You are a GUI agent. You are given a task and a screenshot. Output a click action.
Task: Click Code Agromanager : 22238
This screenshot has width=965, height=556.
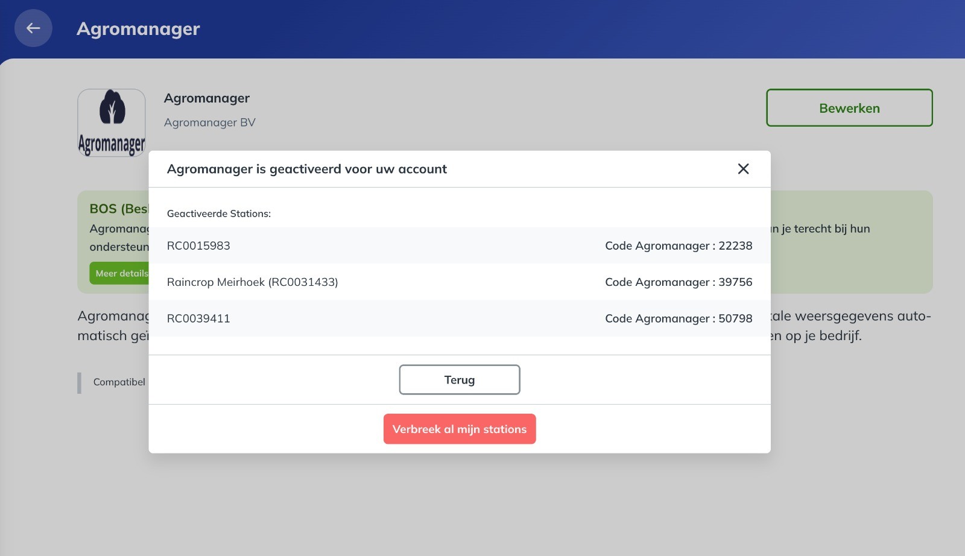tap(679, 245)
